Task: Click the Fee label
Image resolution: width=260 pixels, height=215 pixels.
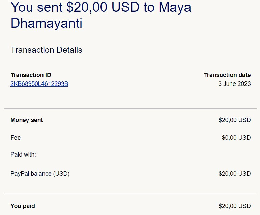Action: point(16,138)
